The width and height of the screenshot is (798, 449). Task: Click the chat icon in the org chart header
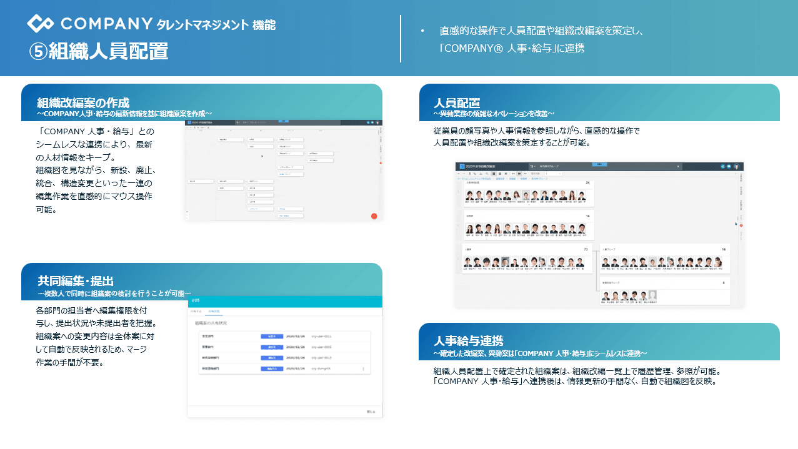[x=373, y=123]
